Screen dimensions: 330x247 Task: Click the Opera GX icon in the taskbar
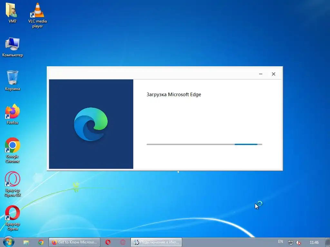pos(123,242)
